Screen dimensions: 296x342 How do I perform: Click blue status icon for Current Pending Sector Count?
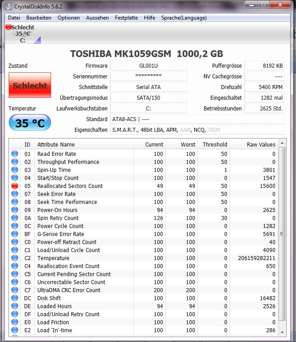point(15,274)
